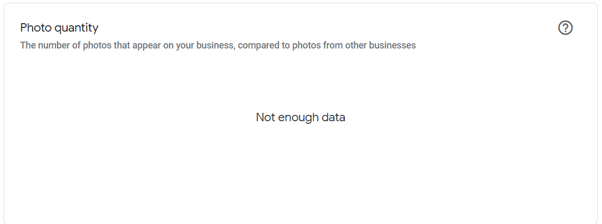The height and width of the screenshot is (224, 602).
Task: Click the 'Not enough data' message
Action: point(300,117)
